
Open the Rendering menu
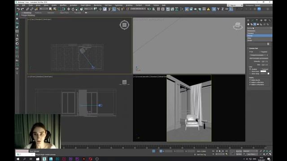click(x=98, y=5)
